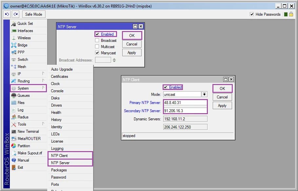This screenshot has width=298, height=191.
Task: Expand the Tools submenu
Action: [x=43, y=124]
